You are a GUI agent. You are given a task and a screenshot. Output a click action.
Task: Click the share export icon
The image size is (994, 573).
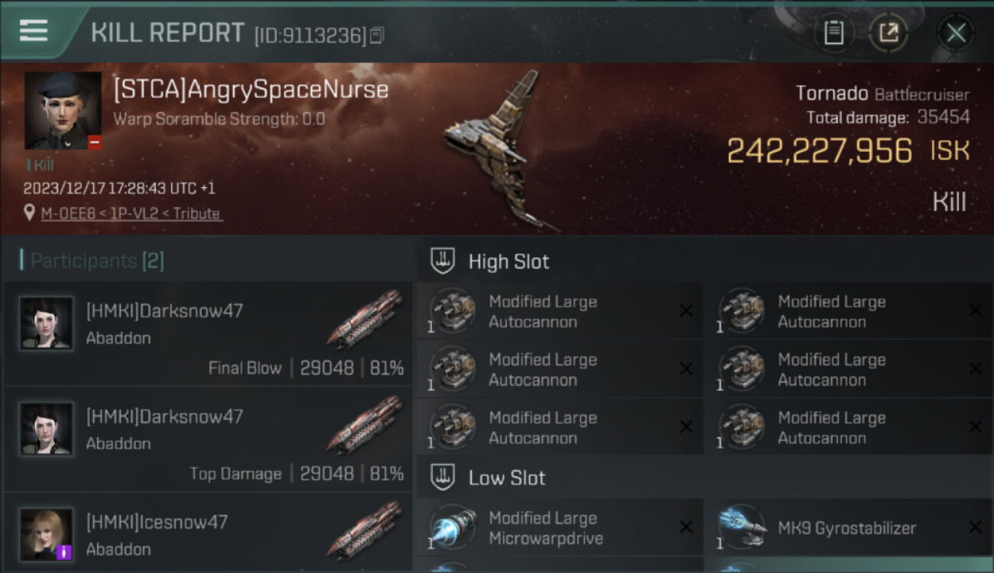coord(888,32)
